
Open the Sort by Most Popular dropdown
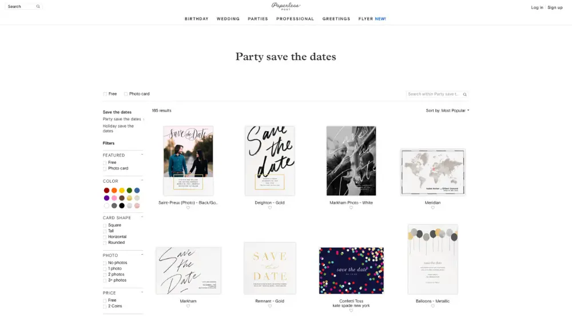447,110
